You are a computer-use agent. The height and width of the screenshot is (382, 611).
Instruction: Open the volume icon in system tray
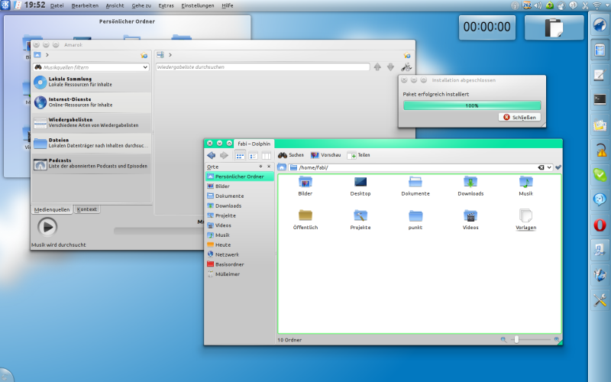538,5
